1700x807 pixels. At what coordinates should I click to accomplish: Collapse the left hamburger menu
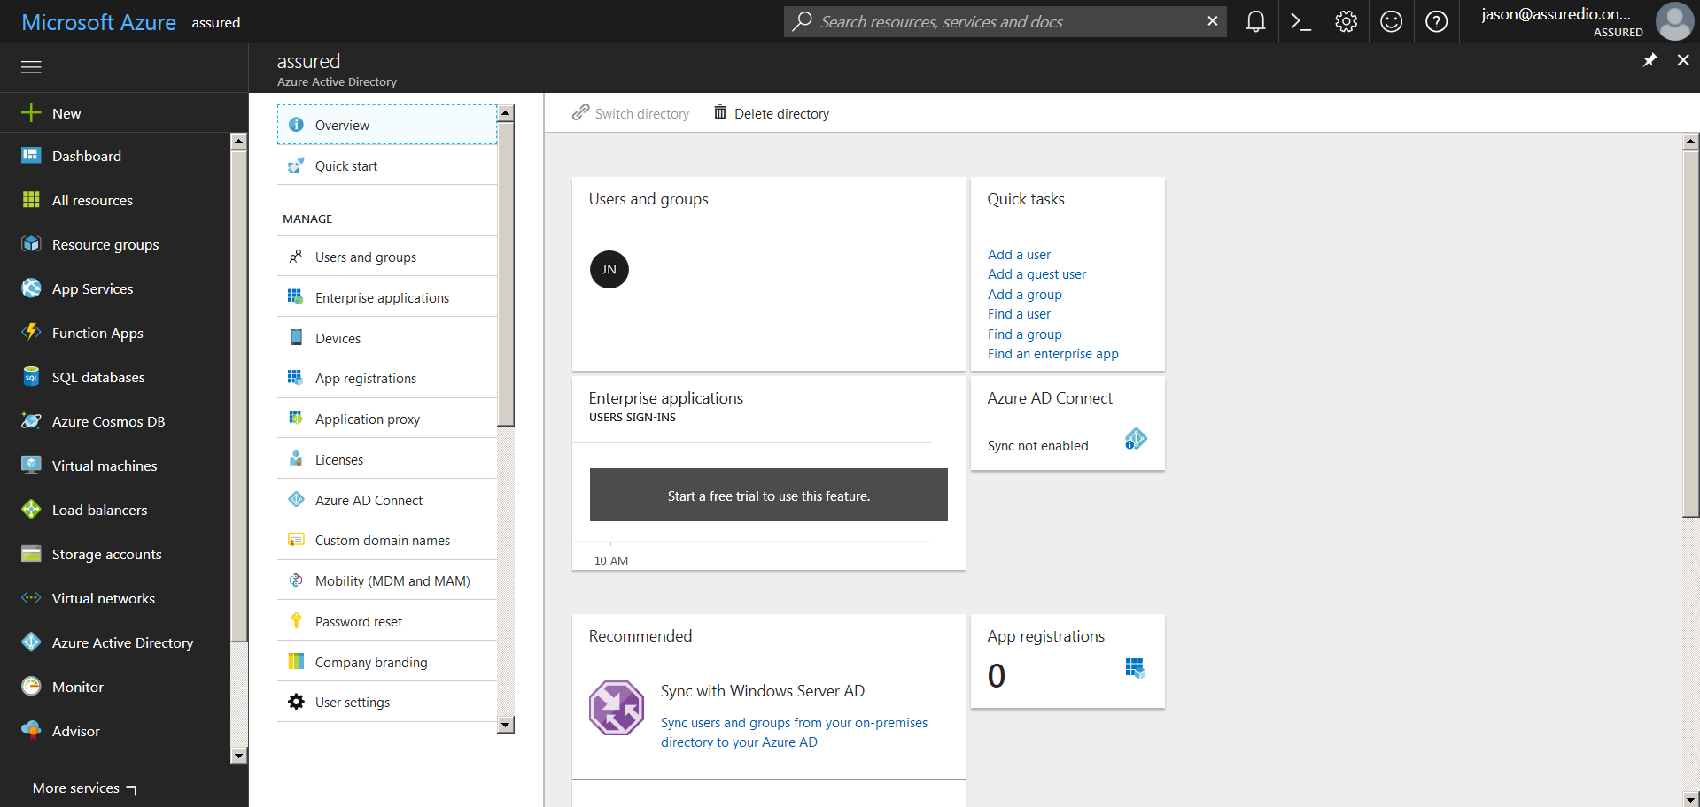tap(31, 67)
